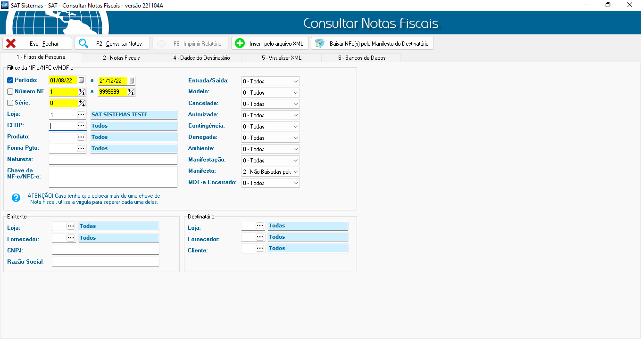The width and height of the screenshot is (641, 339).
Task: Click F2 - Consultar Notas button
Action: pos(112,44)
